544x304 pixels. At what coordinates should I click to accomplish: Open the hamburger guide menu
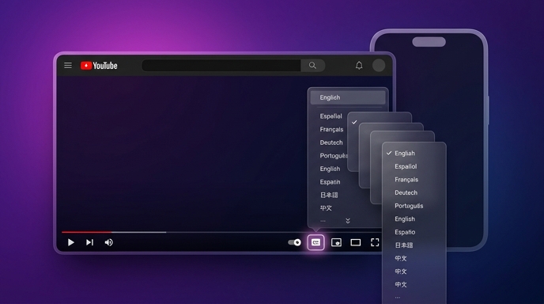[68, 66]
